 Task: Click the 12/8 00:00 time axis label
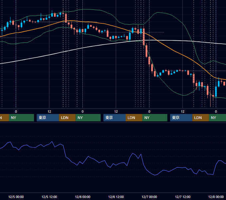[x=216, y=197]
